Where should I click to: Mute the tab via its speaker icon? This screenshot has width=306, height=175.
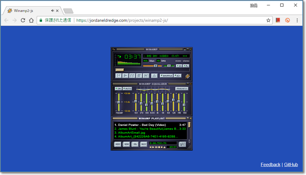click(53, 10)
